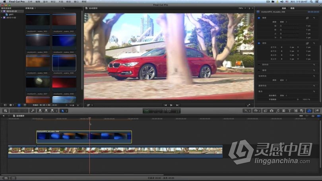This screenshot has width=322, height=181.
Task: Click the insert clip edit button
Action: [x=46, y=111]
